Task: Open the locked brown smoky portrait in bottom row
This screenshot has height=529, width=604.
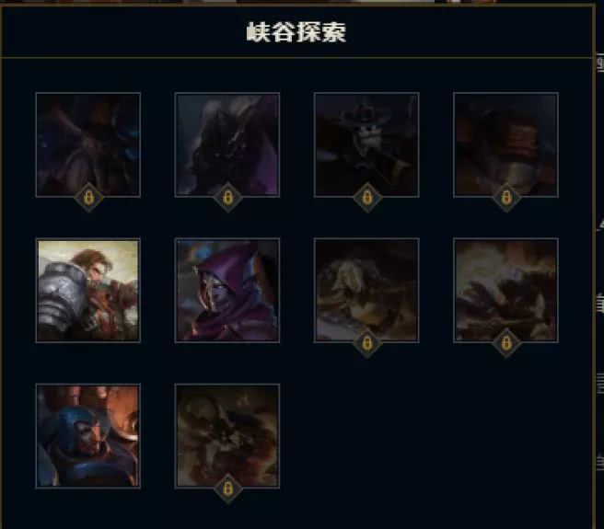Action: (x=227, y=436)
